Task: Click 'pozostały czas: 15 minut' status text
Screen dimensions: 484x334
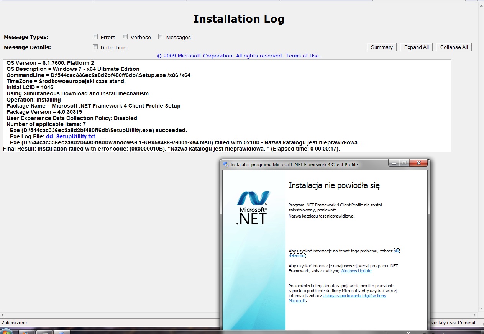Action: (453, 323)
